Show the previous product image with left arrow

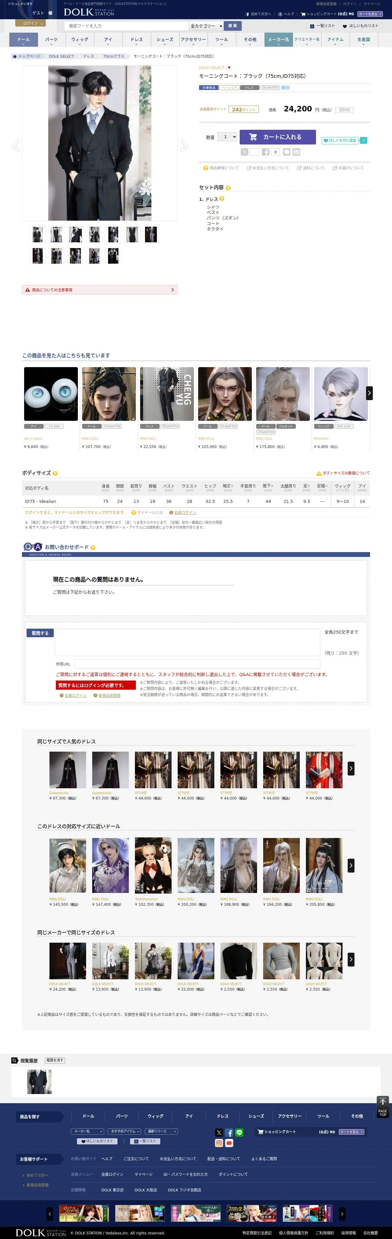pyautogui.click(x=16, y=146)
